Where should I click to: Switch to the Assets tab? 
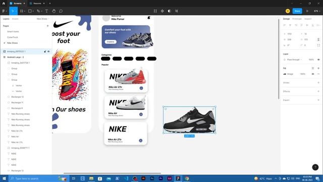pyautogui.click(x=15, y=19)
